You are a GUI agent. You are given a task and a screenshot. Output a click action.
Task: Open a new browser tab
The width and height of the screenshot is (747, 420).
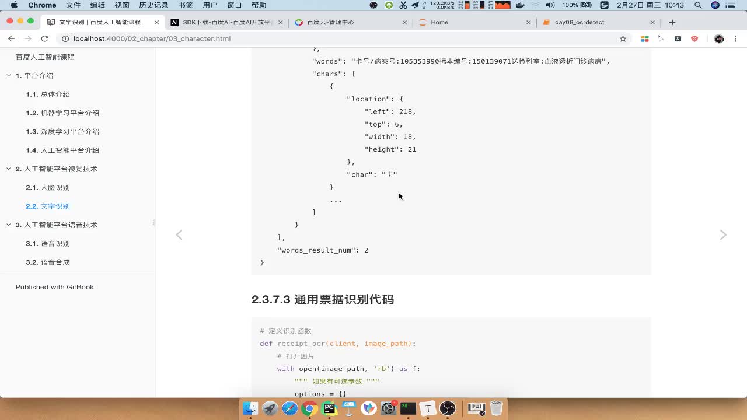pos(672,22)
